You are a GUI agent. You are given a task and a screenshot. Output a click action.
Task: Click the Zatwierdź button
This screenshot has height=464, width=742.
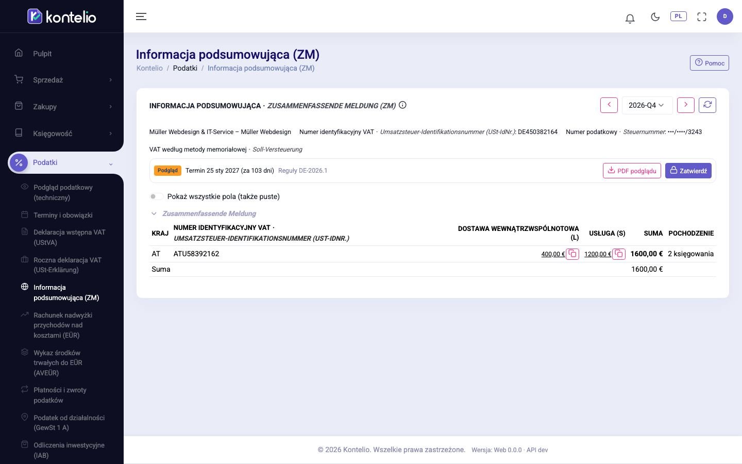click(x=688, y=171)
